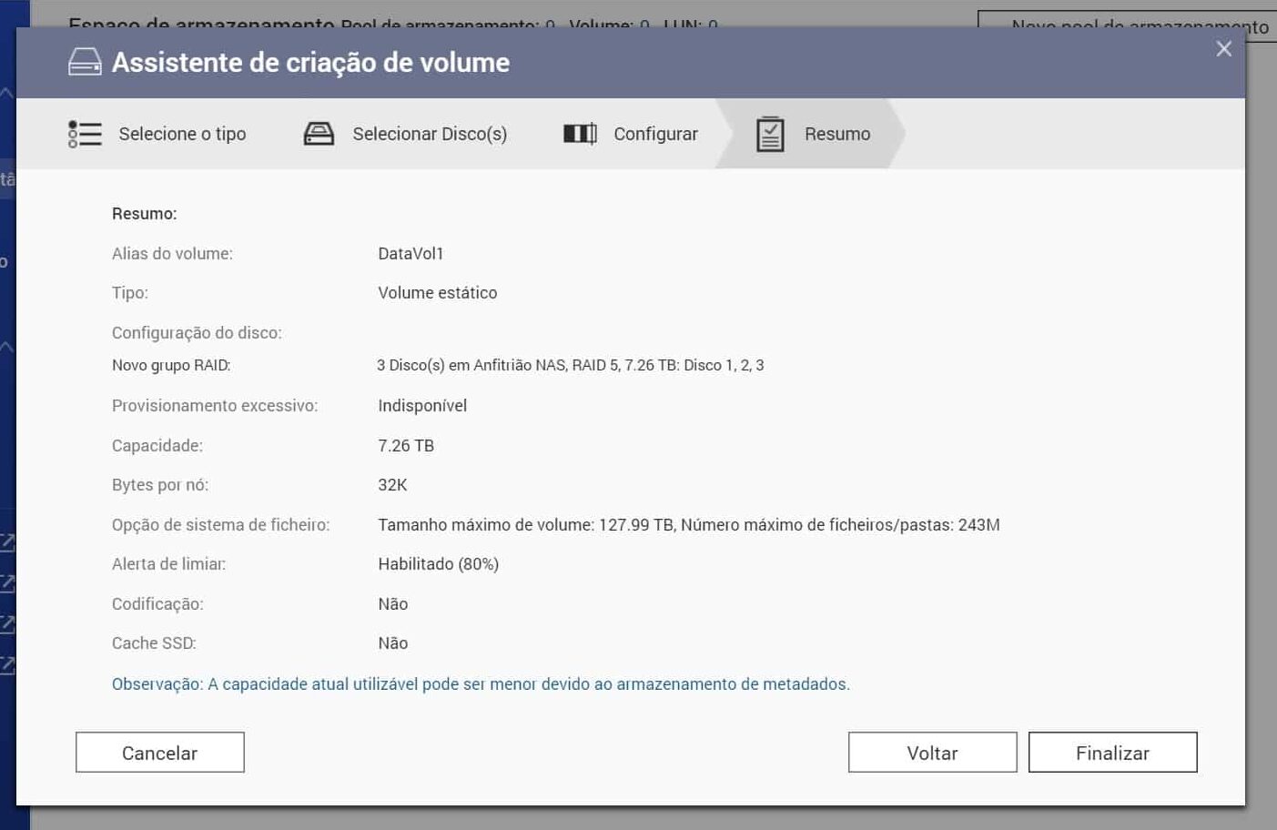
Task: Go to the Selecione o tipo step
Action: click(x=182, y=134)
